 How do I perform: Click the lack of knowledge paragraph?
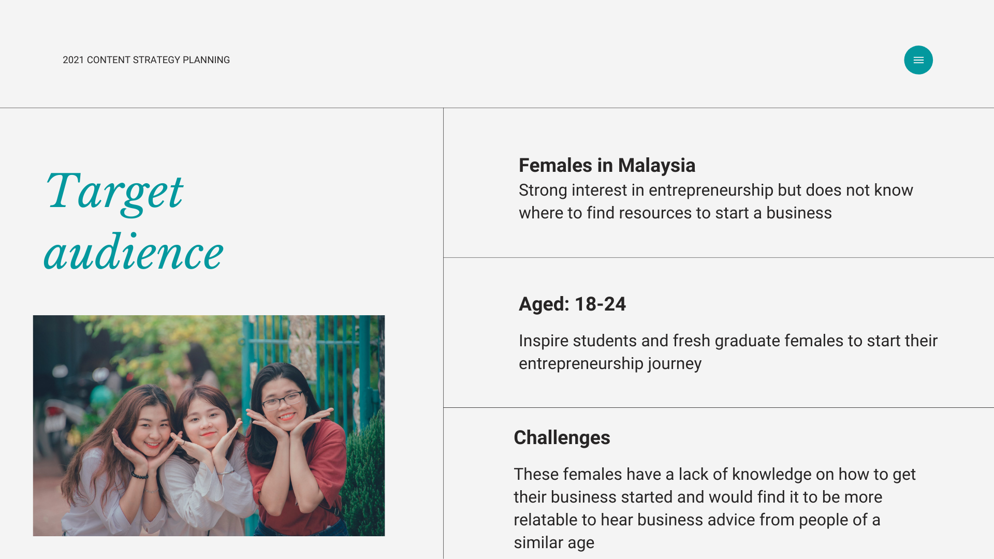714,508
